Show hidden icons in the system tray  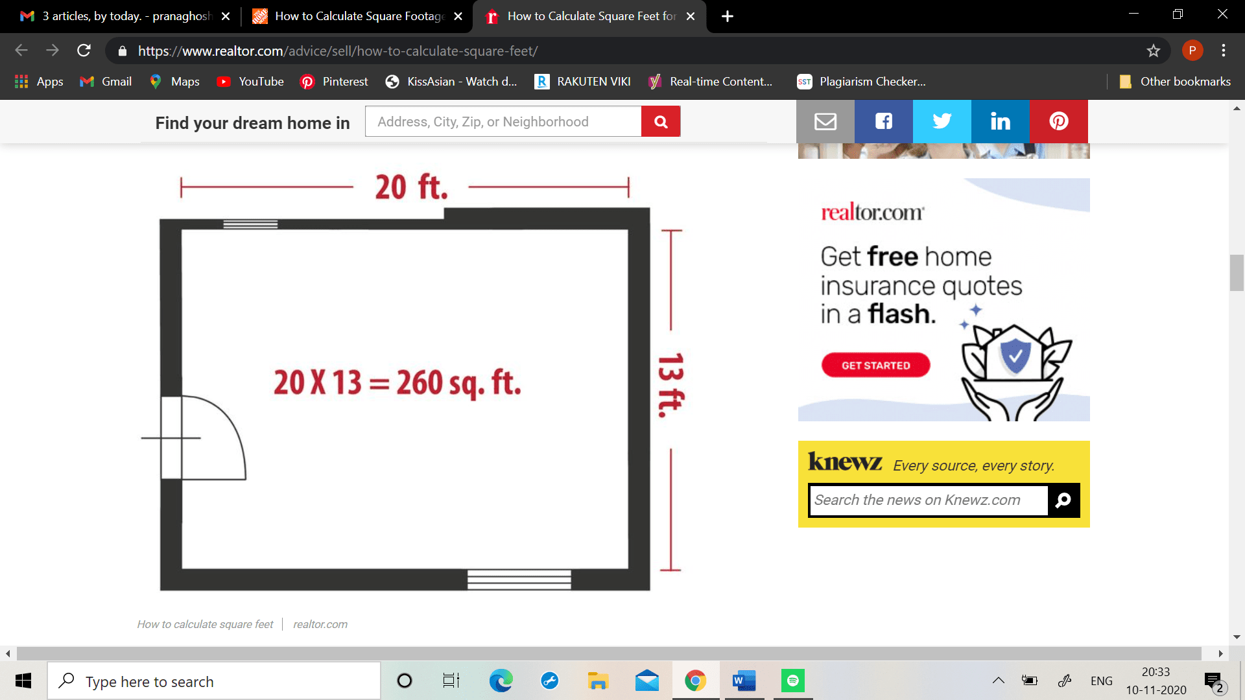click(999, 681)
